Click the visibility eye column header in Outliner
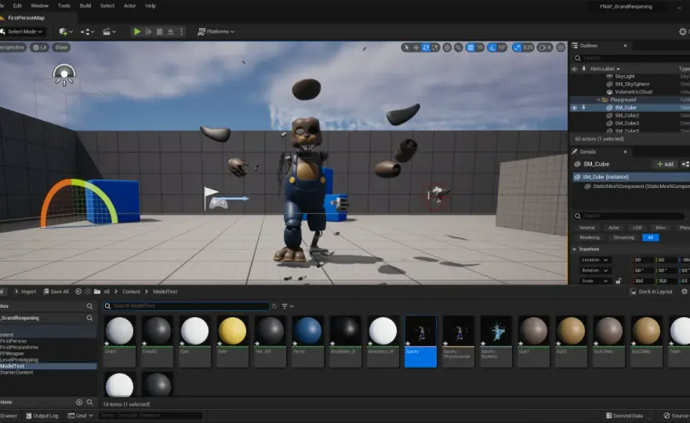690x423 pixels. 574,69
